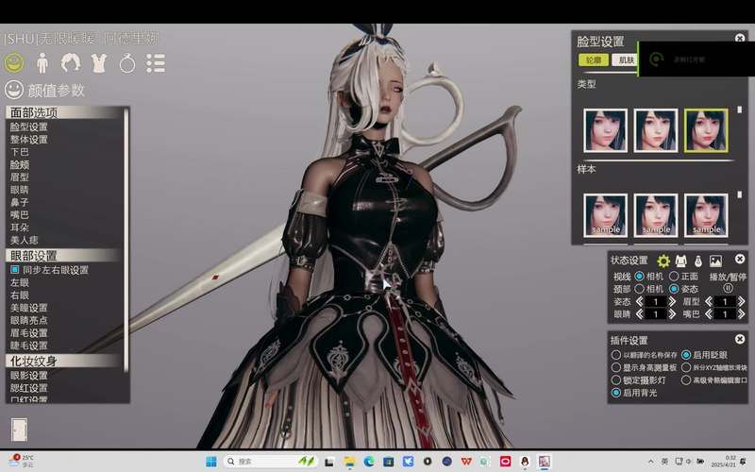The width and height of the screenshot is (755, 472).
Task: Select the face category smiley icon
Action: 14,62
